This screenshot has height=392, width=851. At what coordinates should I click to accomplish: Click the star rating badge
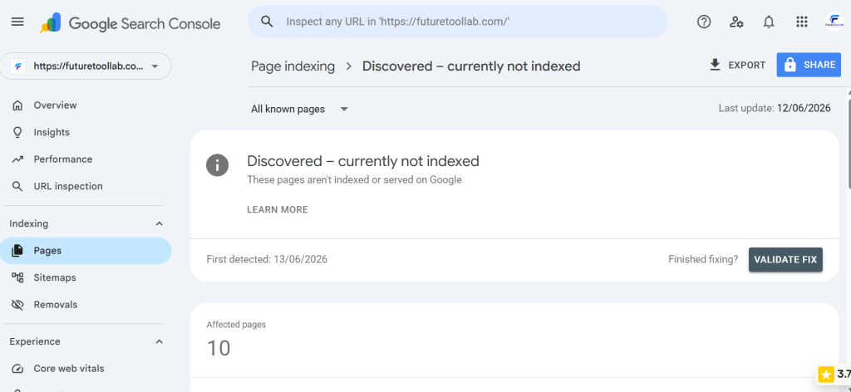[834, 374]
